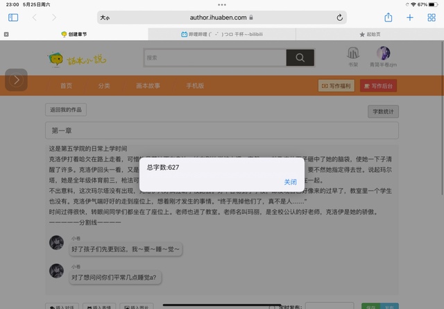
Task: Switch to the bilibili tab
Action: [221, 34]
